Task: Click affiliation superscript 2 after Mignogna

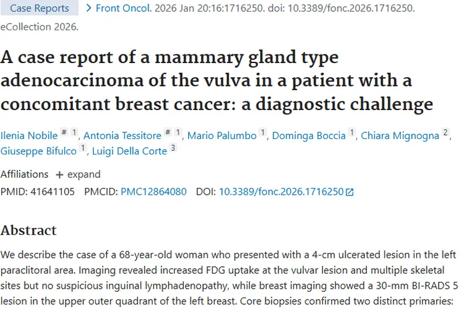Action: point(445,133)
